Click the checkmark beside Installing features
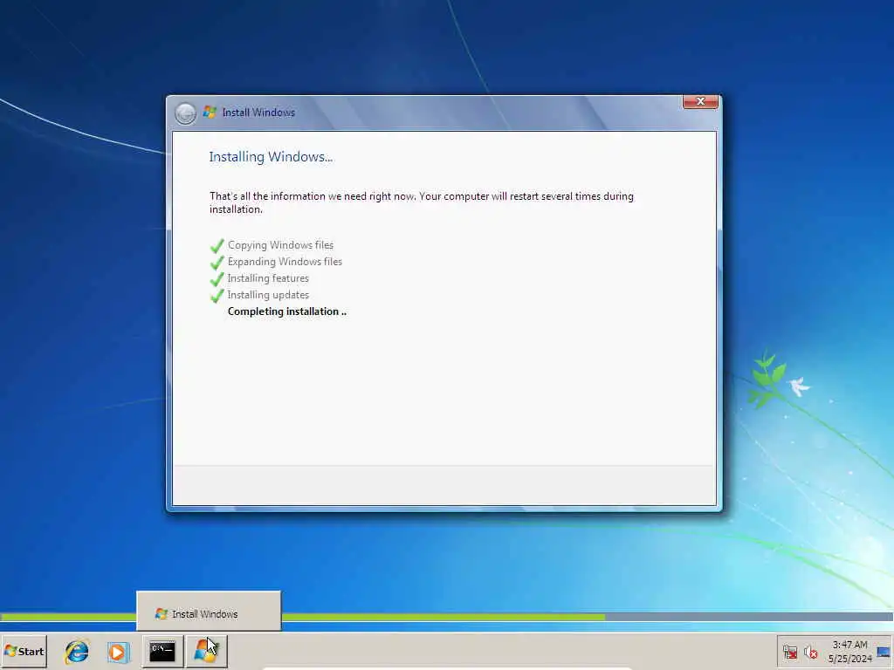 click(x=217, y=279)
